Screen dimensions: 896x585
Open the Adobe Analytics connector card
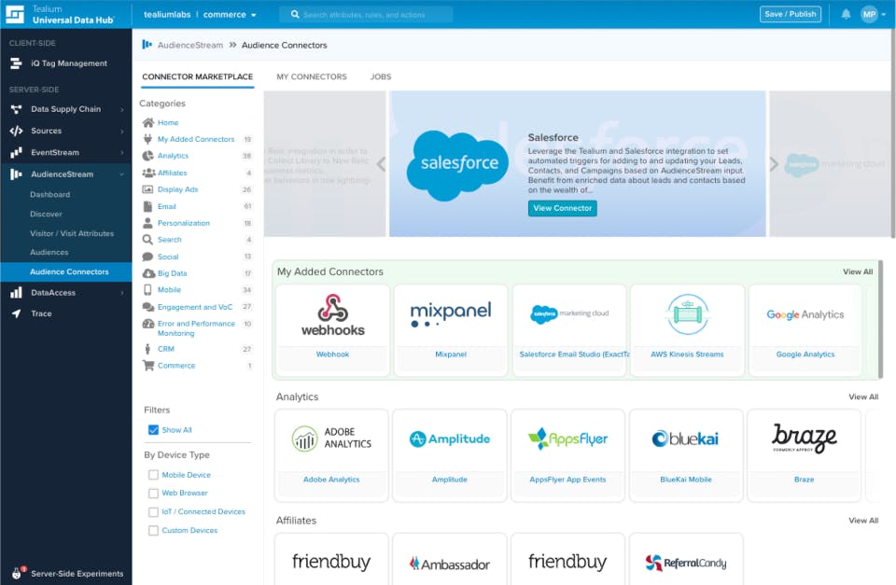[x=331, y=455]
